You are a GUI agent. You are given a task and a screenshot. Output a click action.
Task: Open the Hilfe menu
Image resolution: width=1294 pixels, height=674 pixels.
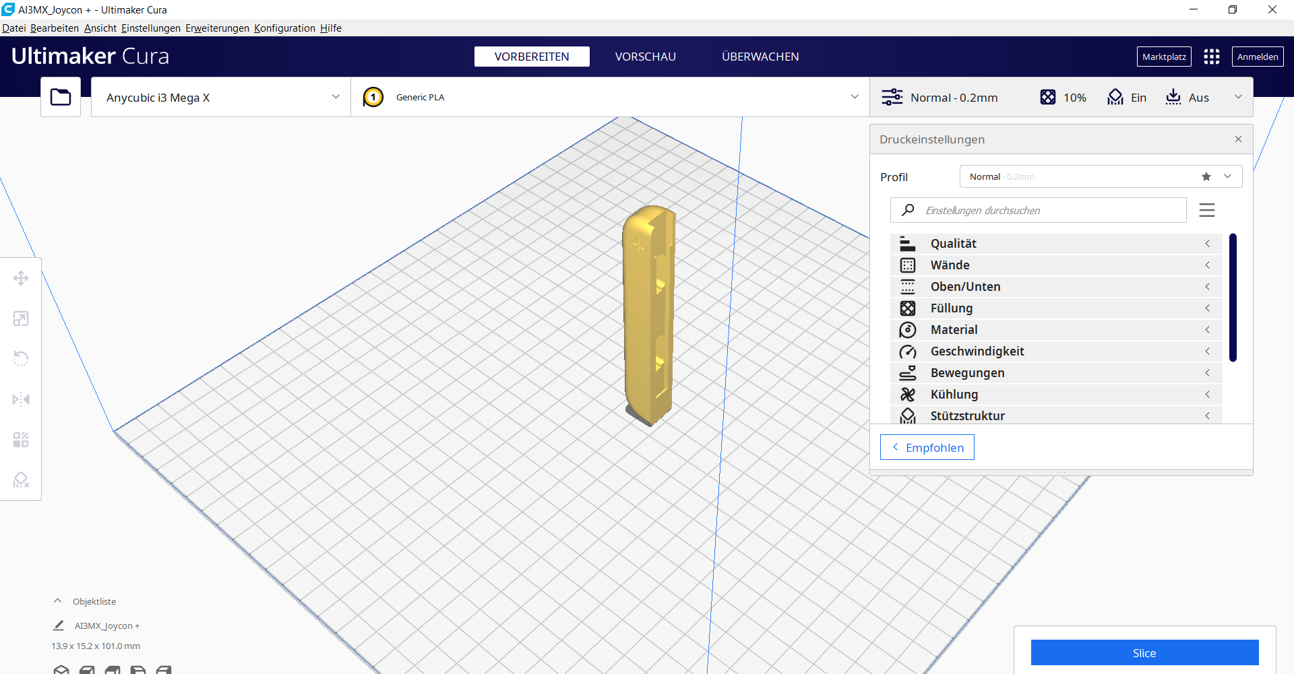(331, 28)
